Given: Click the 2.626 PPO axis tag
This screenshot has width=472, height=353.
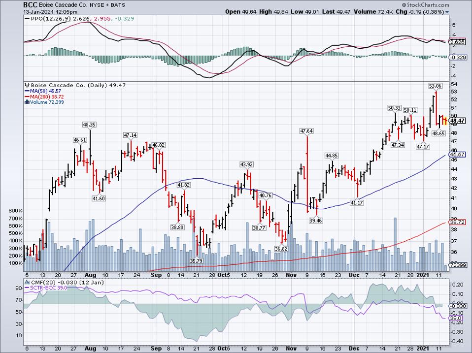Looking at the screenshot, I should 457,42.
